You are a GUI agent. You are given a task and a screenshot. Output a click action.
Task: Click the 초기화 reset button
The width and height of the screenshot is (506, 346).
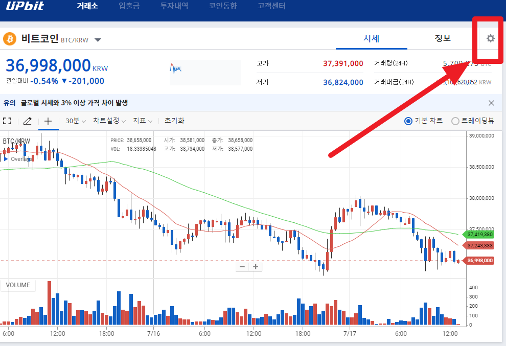[x=174, y=121]
